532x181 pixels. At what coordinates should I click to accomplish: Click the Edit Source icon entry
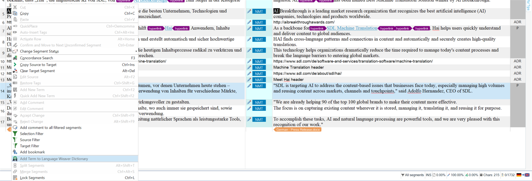point(15,77)
